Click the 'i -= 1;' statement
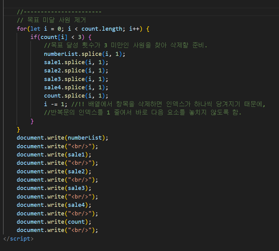Screen dimensions: 279x251 click(x=56, y=104)
